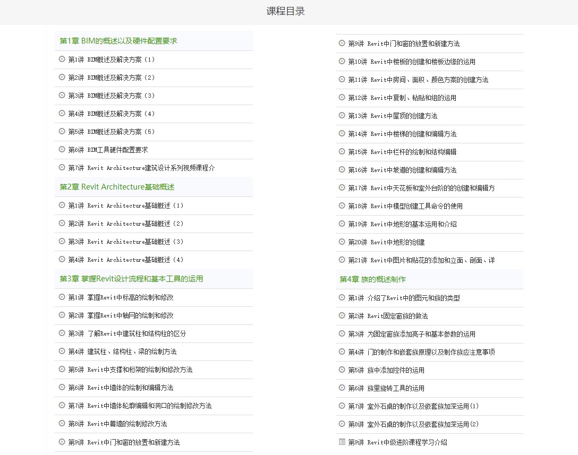The height and width of the screenshot is (455, 578).
Task: Click play icon beside 掌握Revit中标高的绘制和修改
Action: point(62,297)
